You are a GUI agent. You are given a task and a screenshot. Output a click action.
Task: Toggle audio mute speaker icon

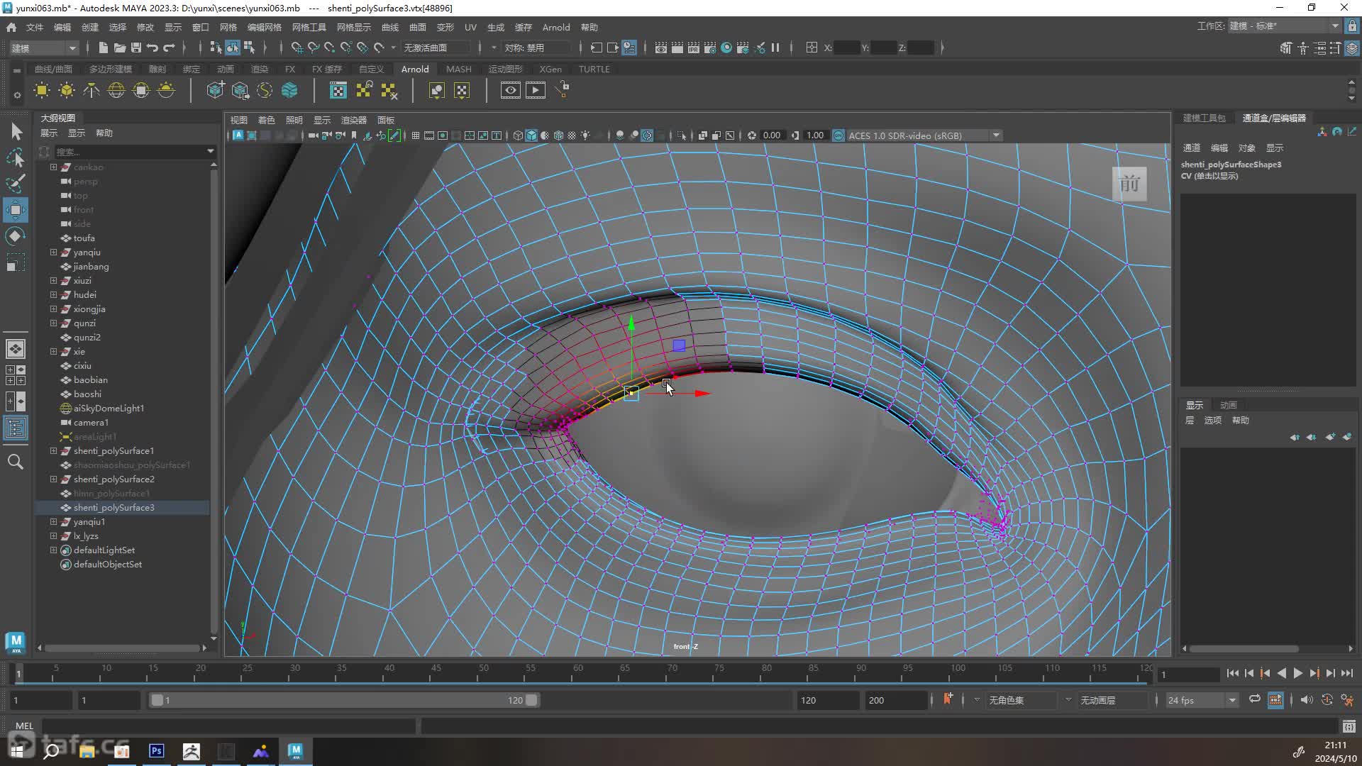point(1307,700)
